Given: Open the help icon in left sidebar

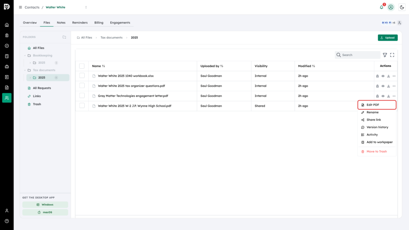Looking at the screenshot, I should tap(7, 221).
